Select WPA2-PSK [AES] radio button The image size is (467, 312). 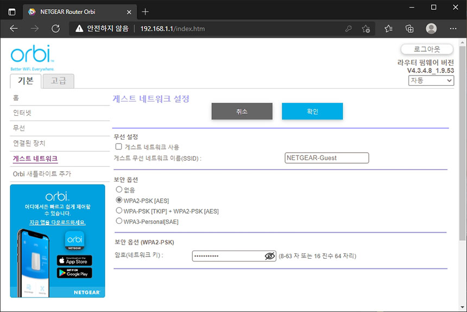coord(119,200)
